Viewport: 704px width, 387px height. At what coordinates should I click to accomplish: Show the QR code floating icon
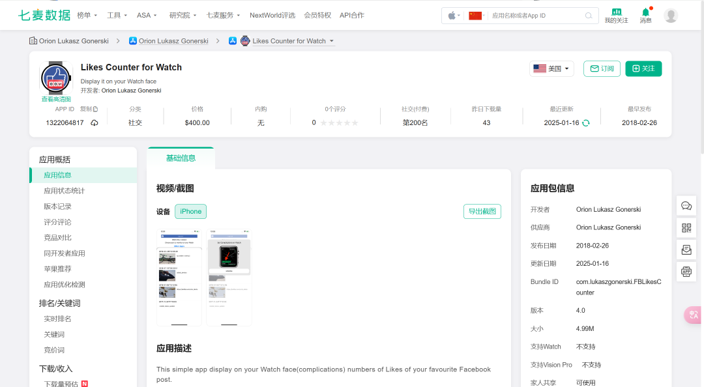click(686, 227)
